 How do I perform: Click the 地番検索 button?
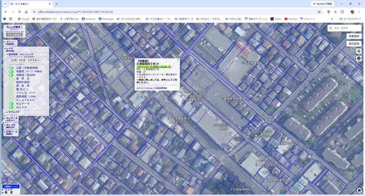(354, 37)
